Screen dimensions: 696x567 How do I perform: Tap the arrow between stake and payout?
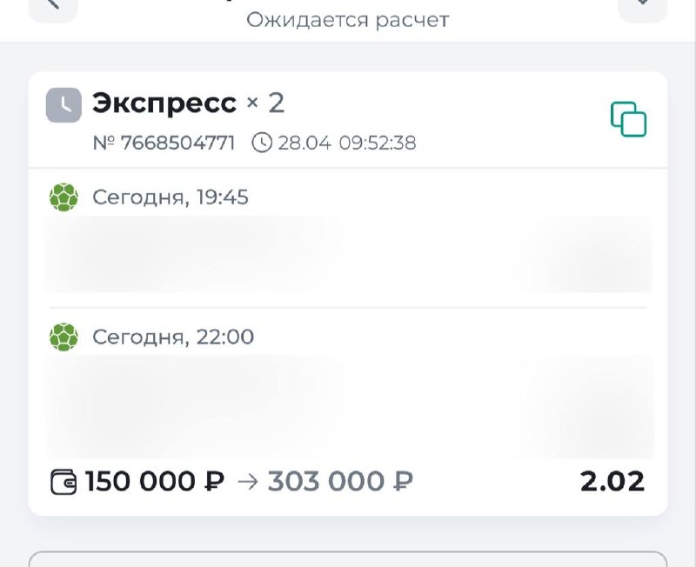click(x=247, y=482)
